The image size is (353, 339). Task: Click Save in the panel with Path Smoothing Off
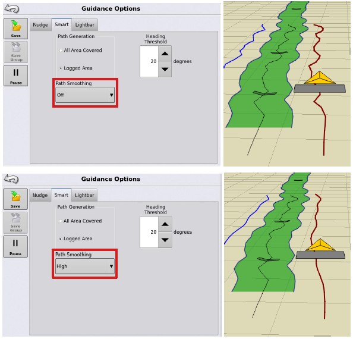click(16, 29)
